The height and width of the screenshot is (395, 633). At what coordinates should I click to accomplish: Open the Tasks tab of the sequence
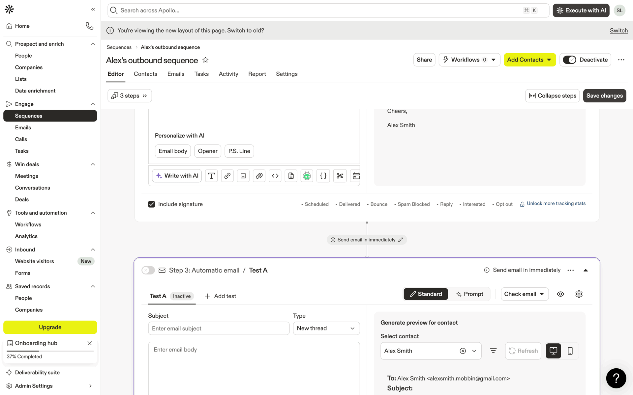tap(201, 74)
